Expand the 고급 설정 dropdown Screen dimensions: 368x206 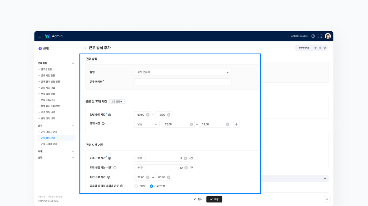tap(117, 102)
